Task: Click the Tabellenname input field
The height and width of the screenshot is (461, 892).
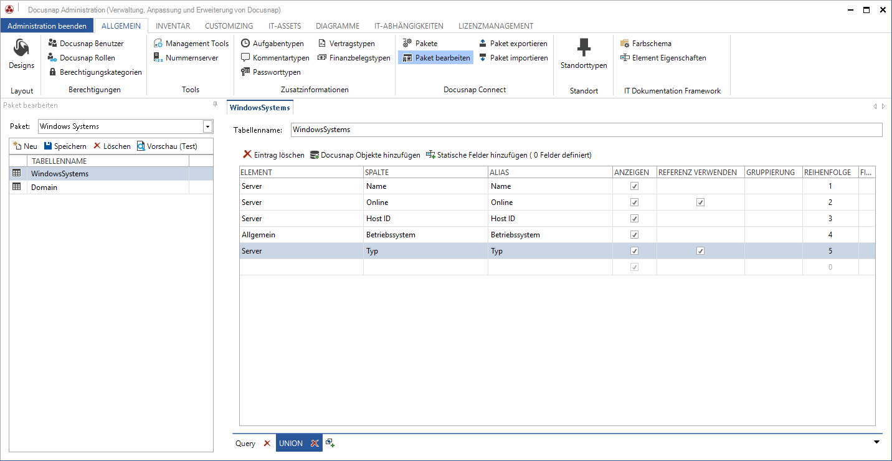Action: [x=587, y=130]
